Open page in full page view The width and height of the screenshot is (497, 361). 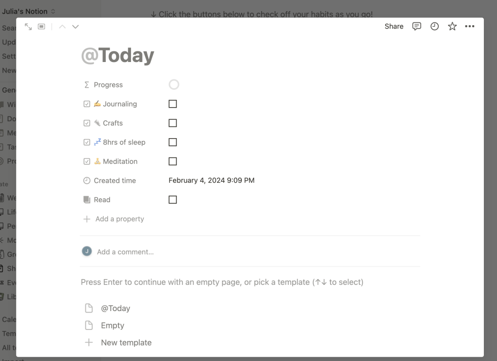click(28, 27)
